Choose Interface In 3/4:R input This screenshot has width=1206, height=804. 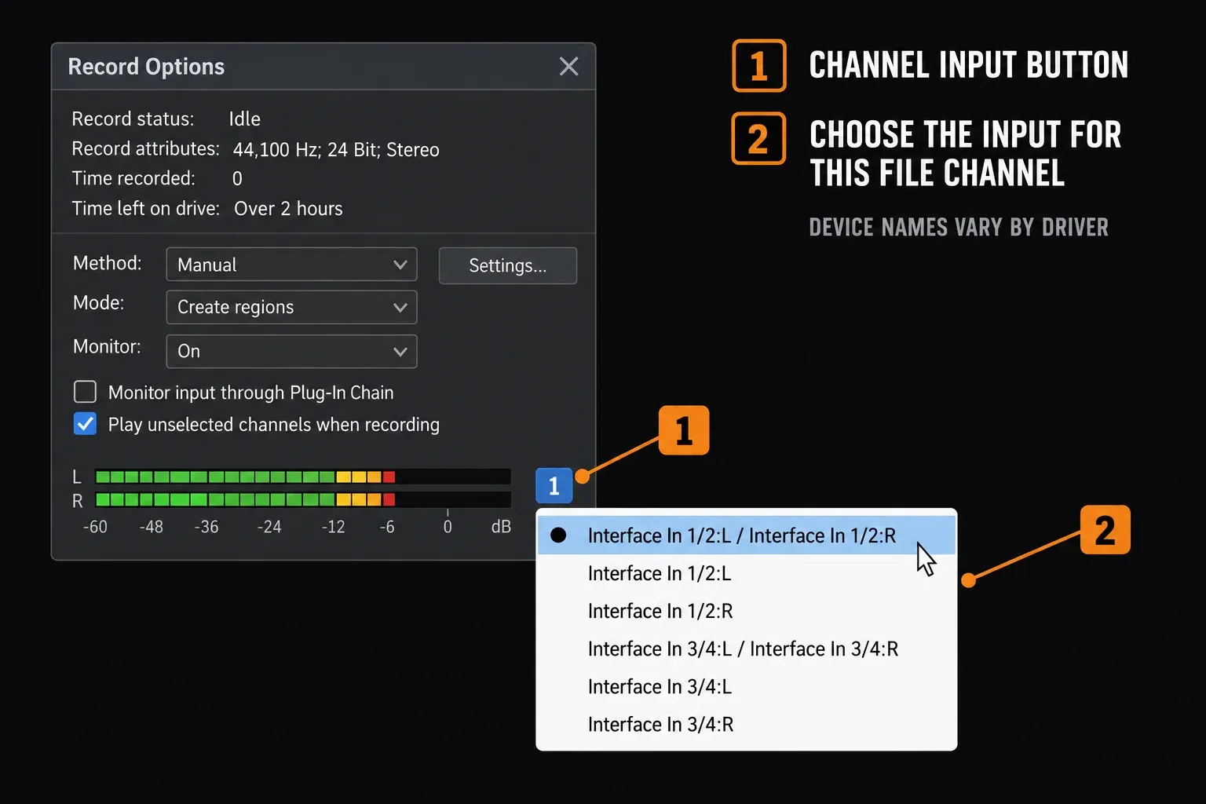click(x=746, y=724)
